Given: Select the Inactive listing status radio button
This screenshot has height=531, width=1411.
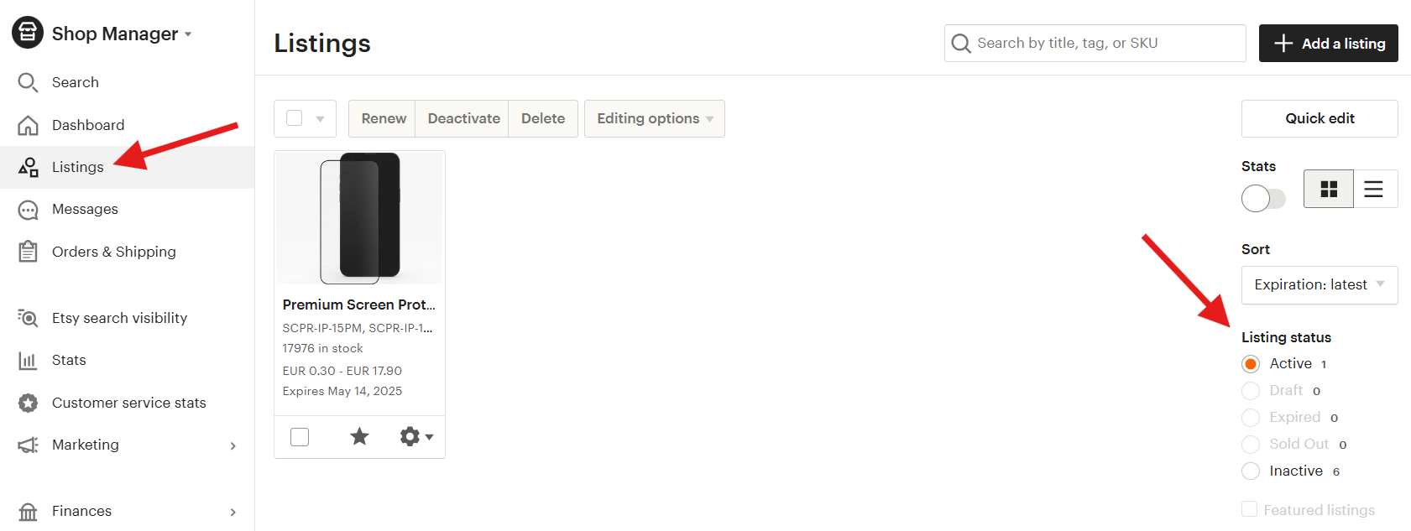Looking at the screenshot, I should pos(1251,471).
